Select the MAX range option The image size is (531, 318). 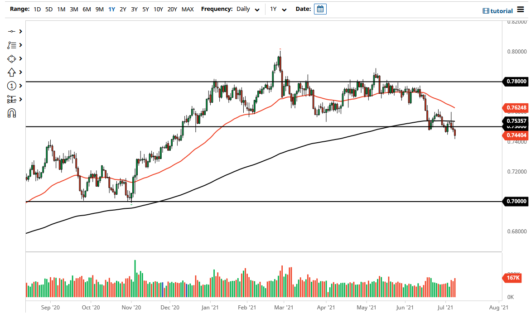coord(188,9)
